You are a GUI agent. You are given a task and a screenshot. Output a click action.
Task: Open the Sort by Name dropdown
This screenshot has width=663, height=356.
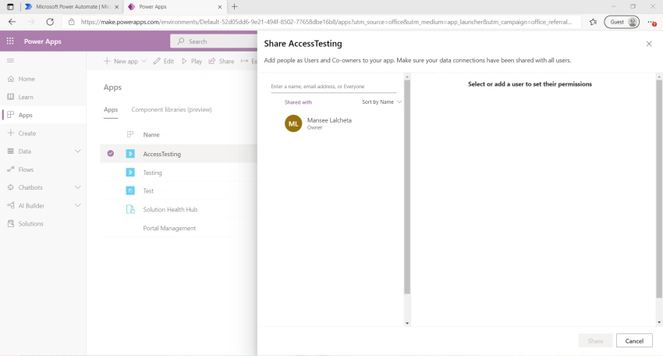(381, 102)
